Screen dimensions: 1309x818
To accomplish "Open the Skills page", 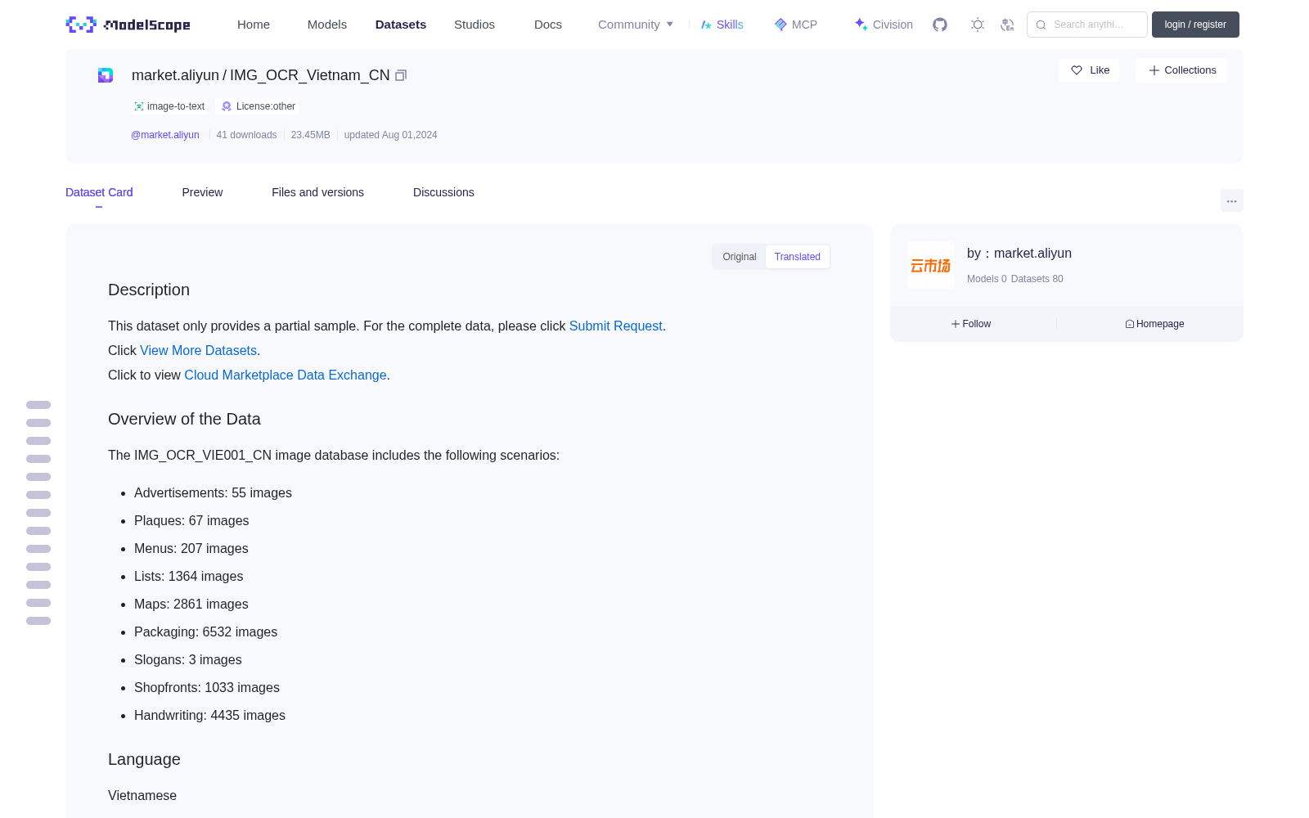I will (x=722, y=25).
